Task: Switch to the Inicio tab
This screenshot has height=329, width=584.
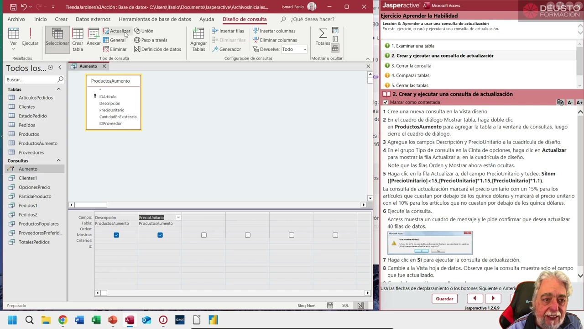Action: click(41, 19)
